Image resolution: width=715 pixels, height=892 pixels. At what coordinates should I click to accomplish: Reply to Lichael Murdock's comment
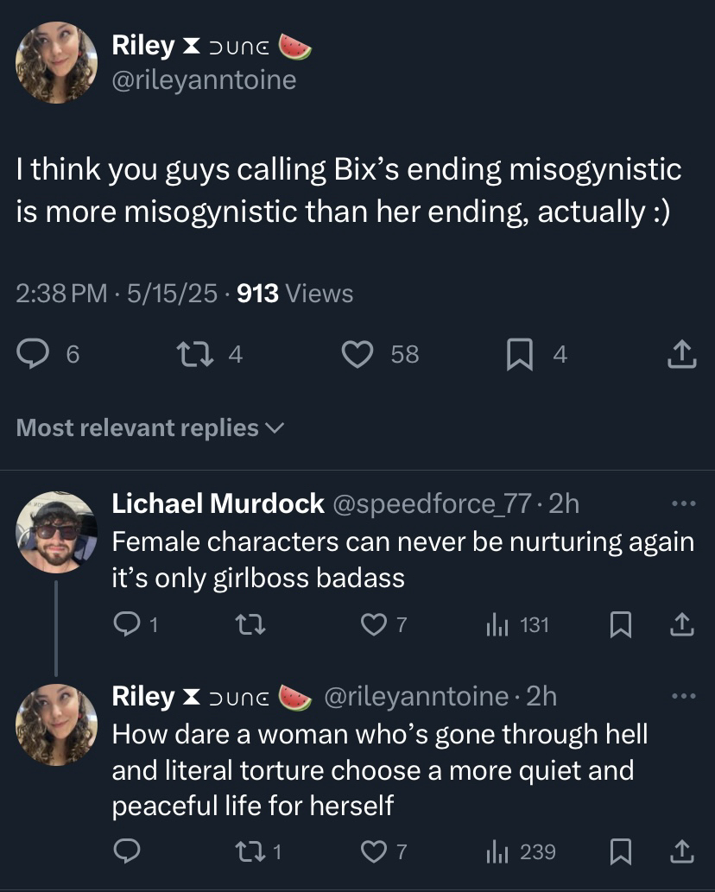[x=127, y=625]
